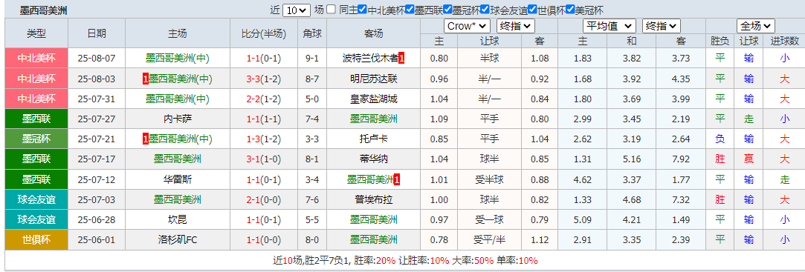
Task: Uncheck the 墨西联 filter checkbox
Action: pos(410,9)
